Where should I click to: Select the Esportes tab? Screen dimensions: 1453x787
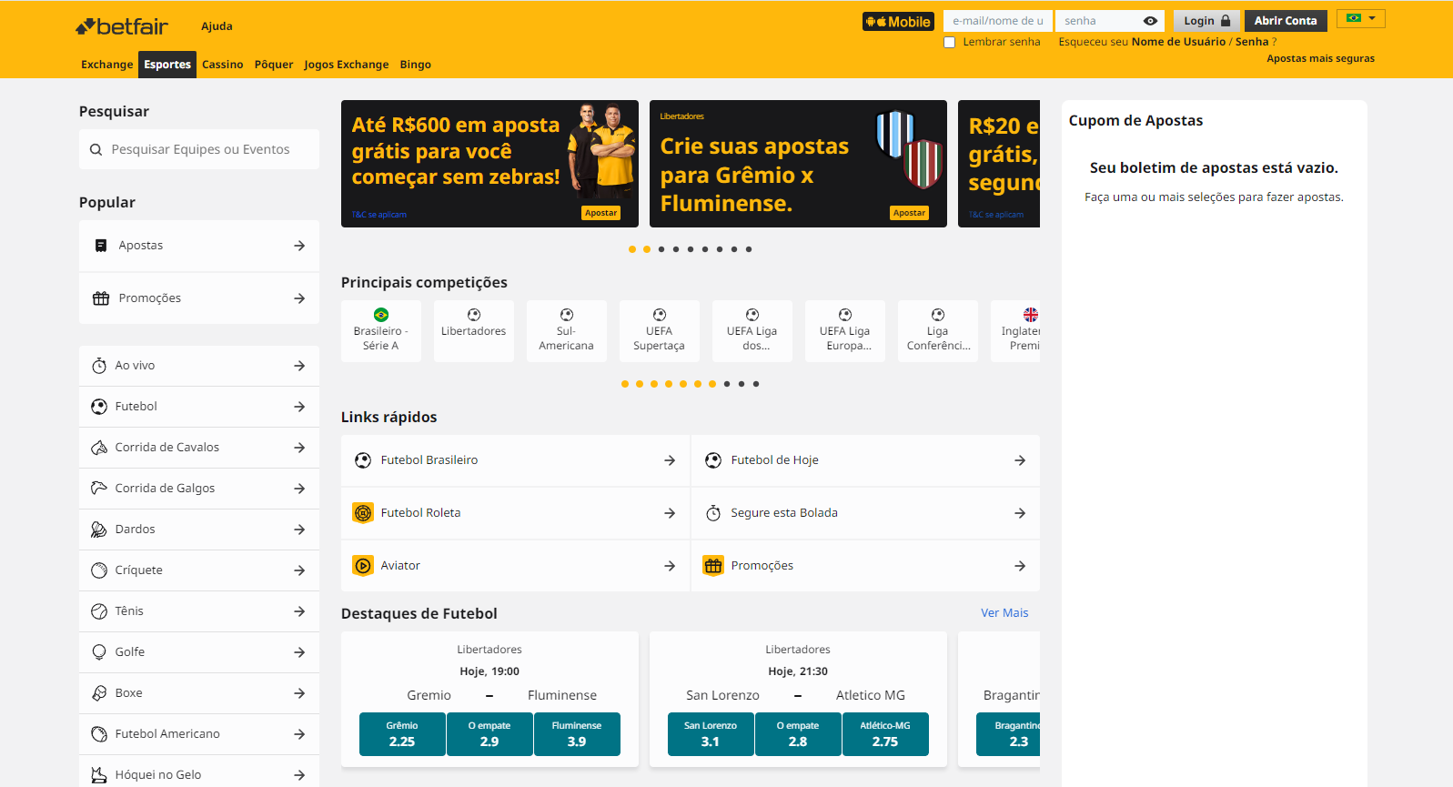[x=167, y=65]
